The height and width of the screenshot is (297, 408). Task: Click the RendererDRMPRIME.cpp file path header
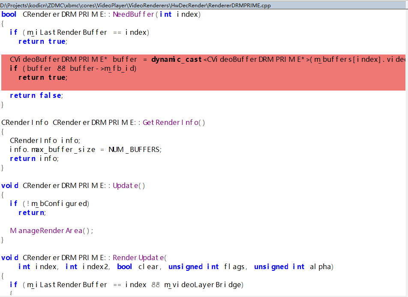[x=135, y=5]
